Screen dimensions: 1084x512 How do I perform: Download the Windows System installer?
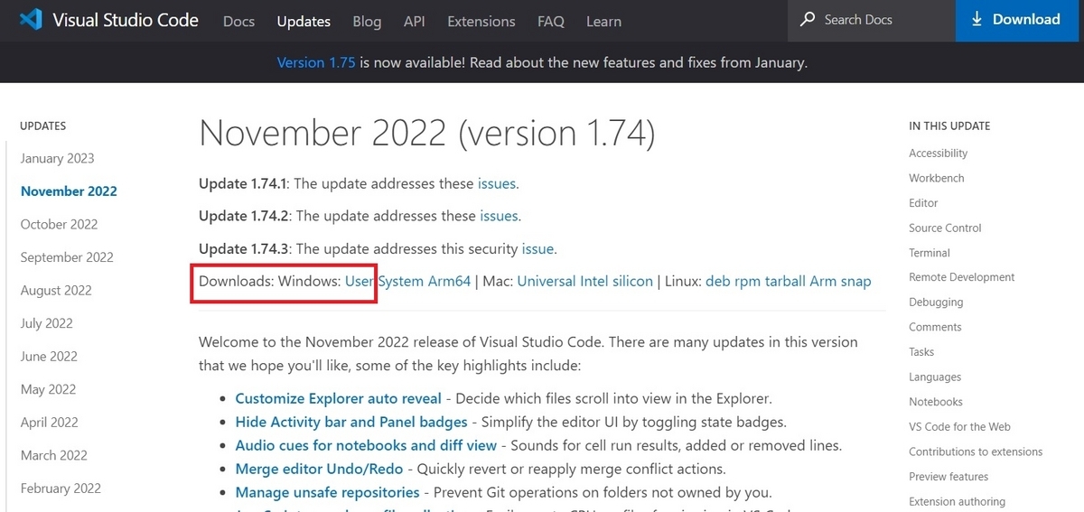400,281
